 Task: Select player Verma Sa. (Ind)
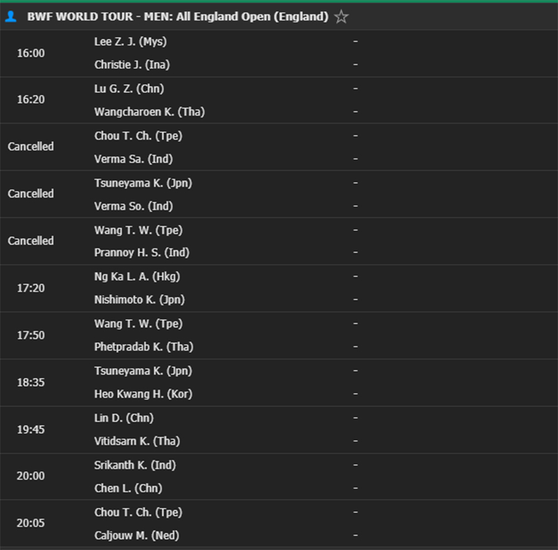click(x=133, y=159)
